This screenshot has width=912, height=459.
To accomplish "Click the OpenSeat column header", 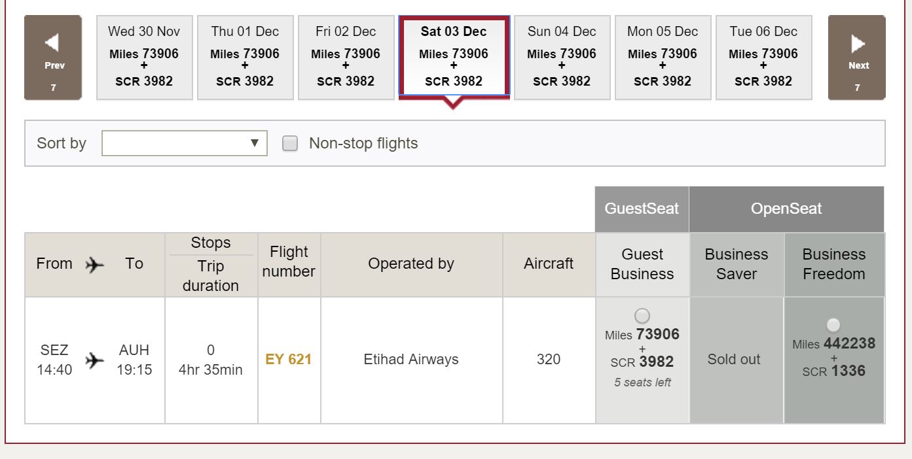I will click(786, 209).
